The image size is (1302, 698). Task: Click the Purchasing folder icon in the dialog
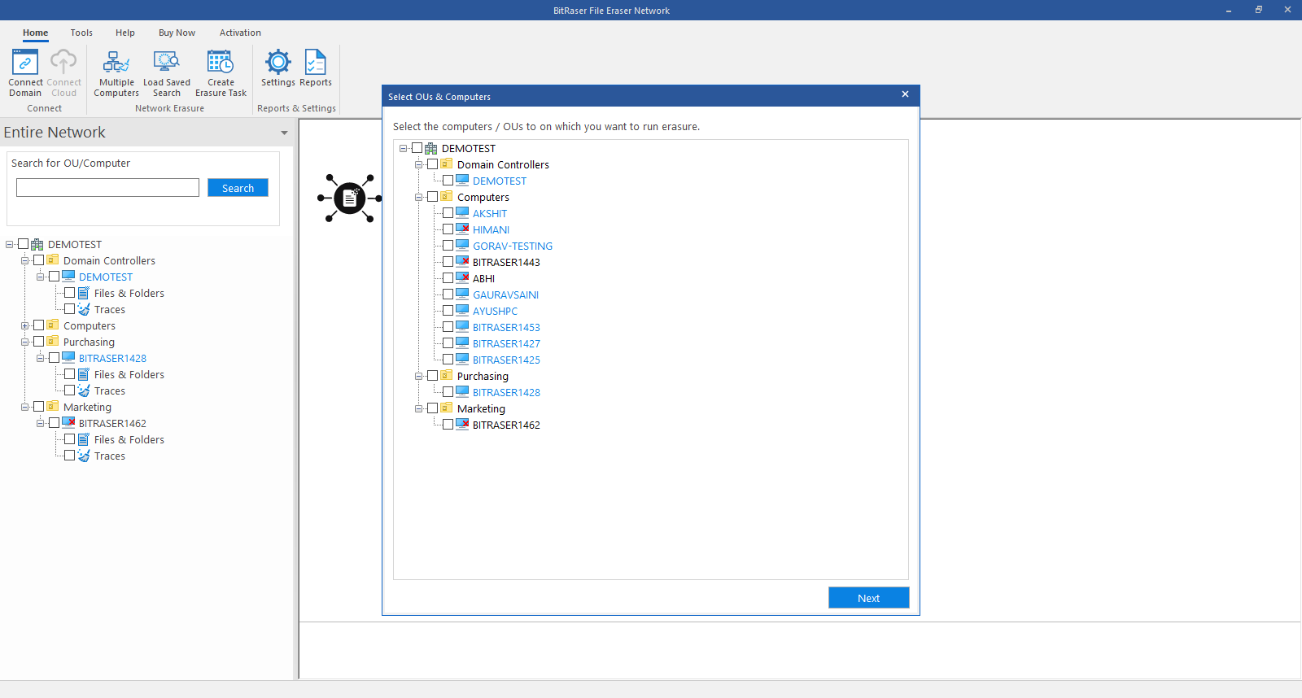(x=447, y=376)
